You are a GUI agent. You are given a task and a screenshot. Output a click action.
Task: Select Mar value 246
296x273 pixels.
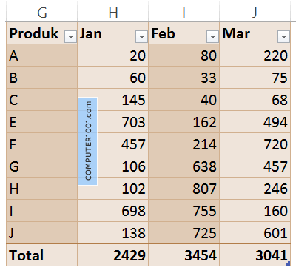pos(255,189)
